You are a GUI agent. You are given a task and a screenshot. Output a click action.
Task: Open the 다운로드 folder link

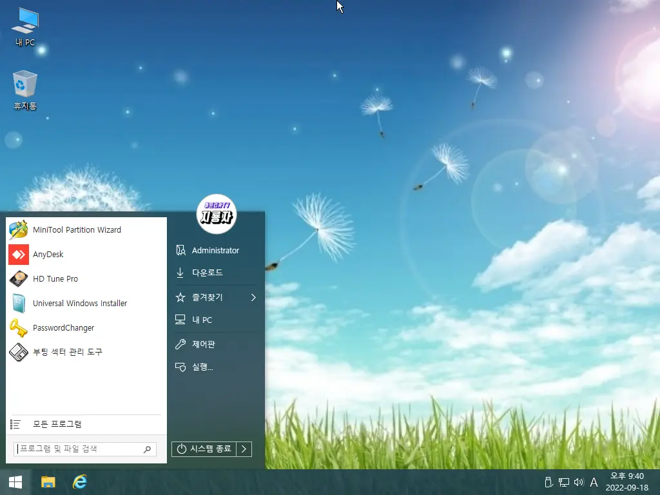click(x=207, y=273)
